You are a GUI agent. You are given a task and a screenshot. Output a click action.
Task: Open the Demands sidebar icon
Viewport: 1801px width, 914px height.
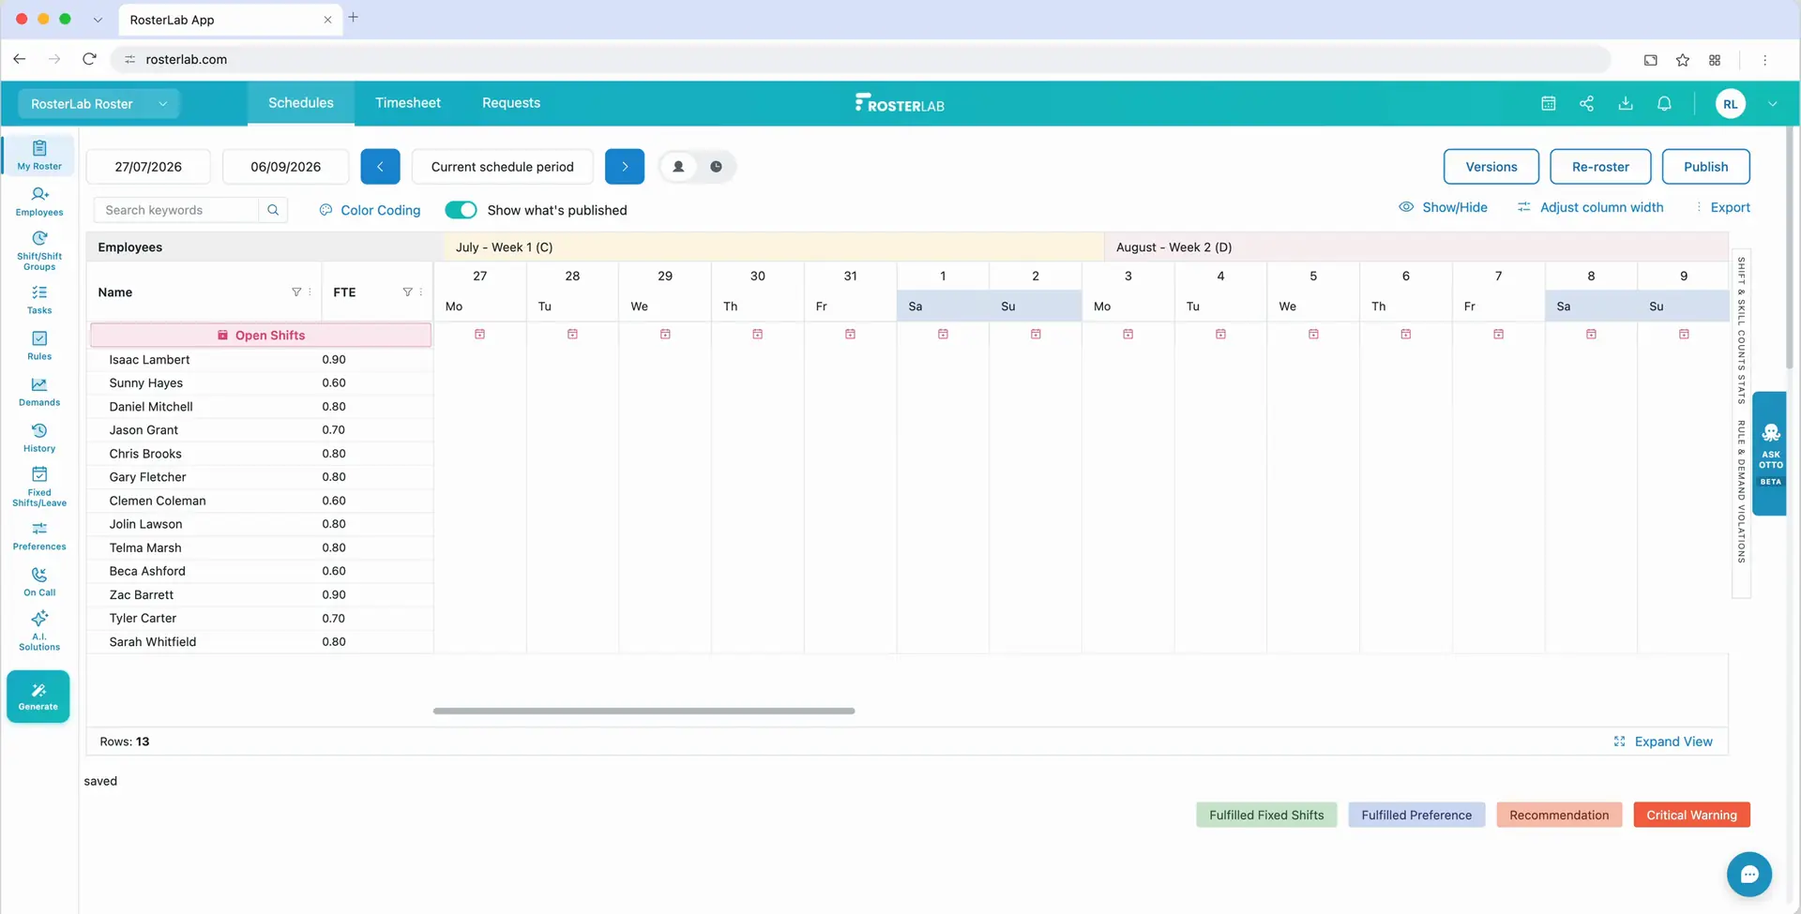coord(39,392)
